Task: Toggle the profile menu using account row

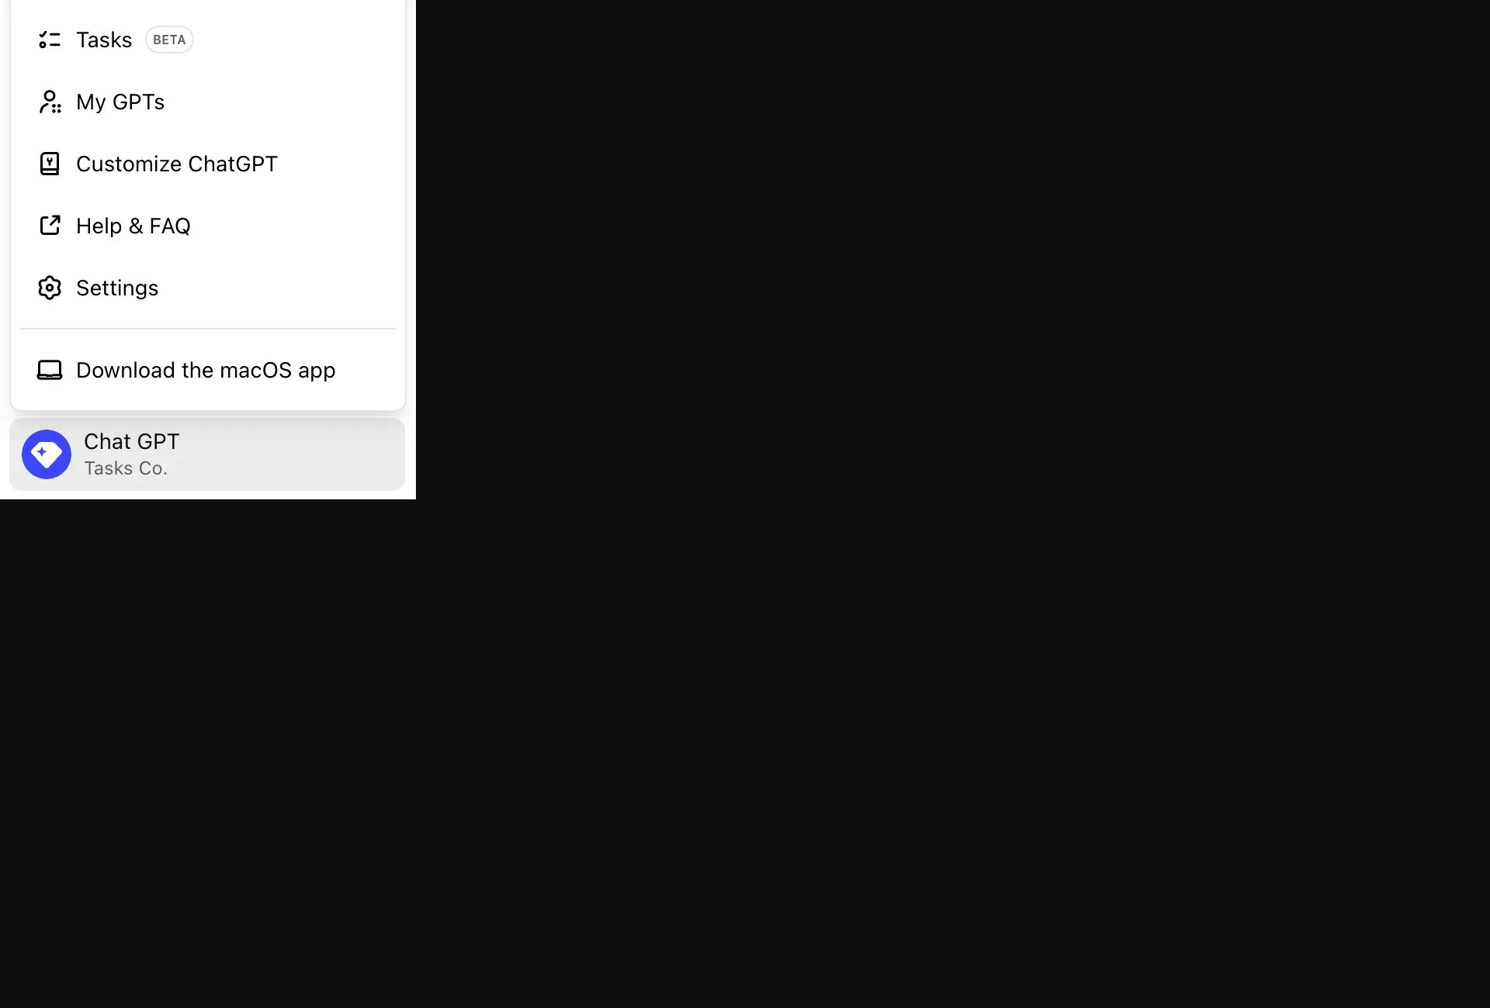Action: (x=207, y=454)
